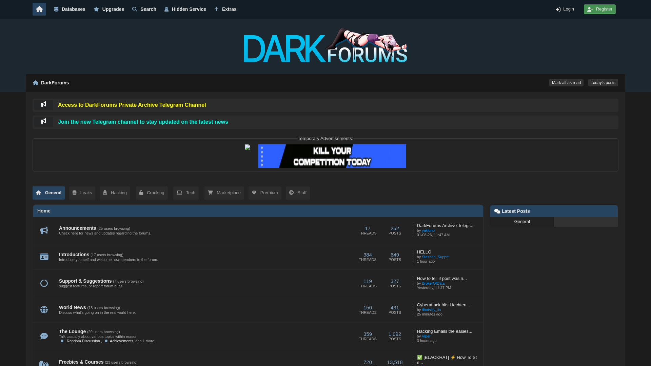Switch to the Premium category tab
Viewport: 651px width, 366px height.
click(x=265, y=193)
